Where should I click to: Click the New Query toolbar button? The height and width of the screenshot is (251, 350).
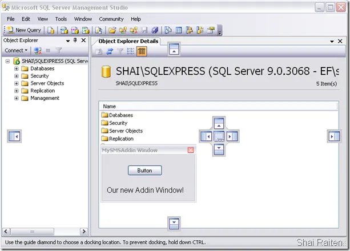(24, 30)
